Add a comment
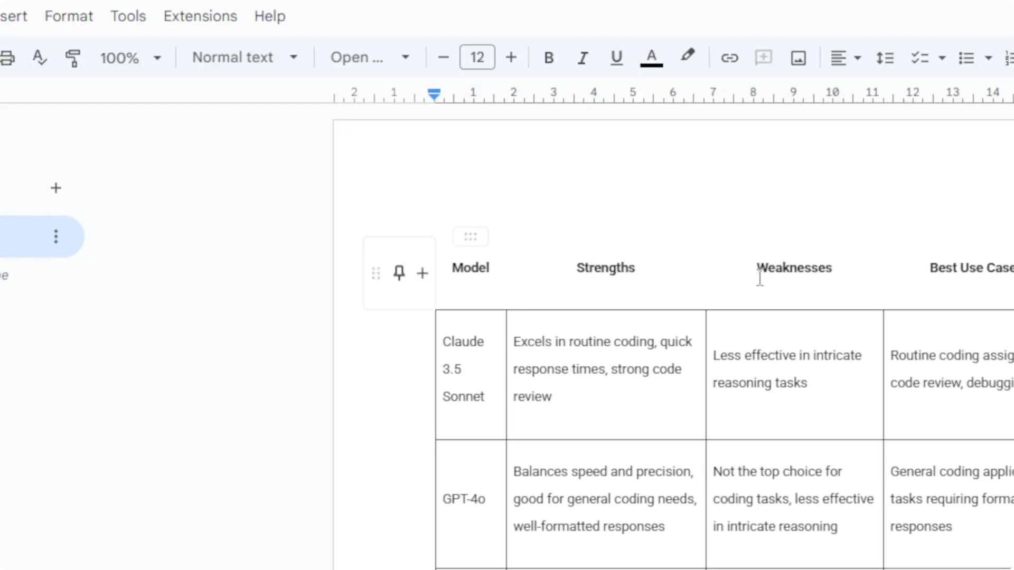This screenshot has height=570, width=1014. pos(764,58)
